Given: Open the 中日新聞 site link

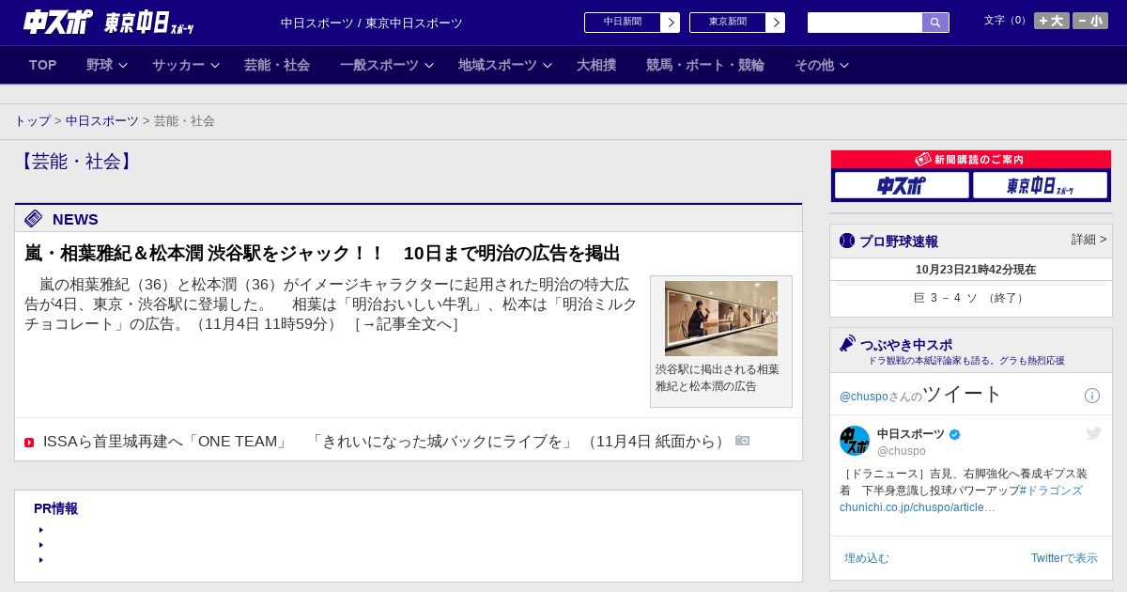Looking at the screenshot, I should point(623,23).
